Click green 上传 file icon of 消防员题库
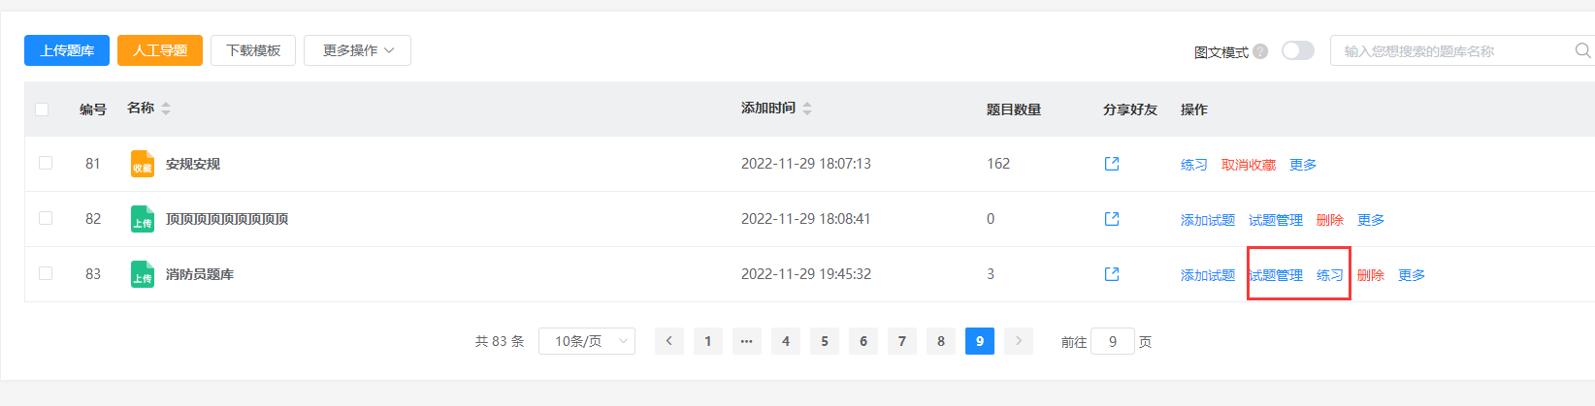 [x=143, y=274]
